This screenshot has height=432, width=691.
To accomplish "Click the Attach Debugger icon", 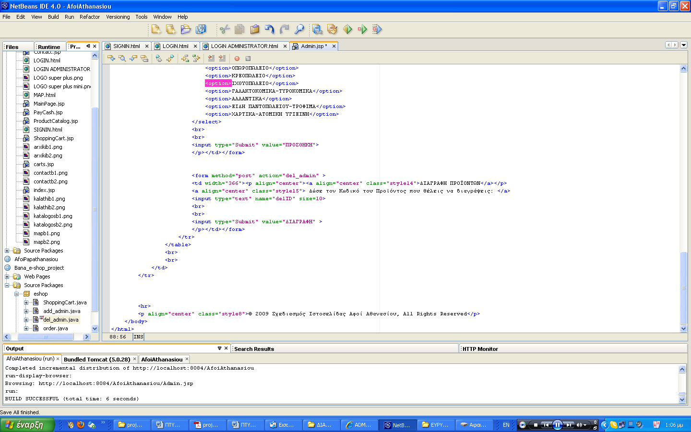I will [377, 29].
